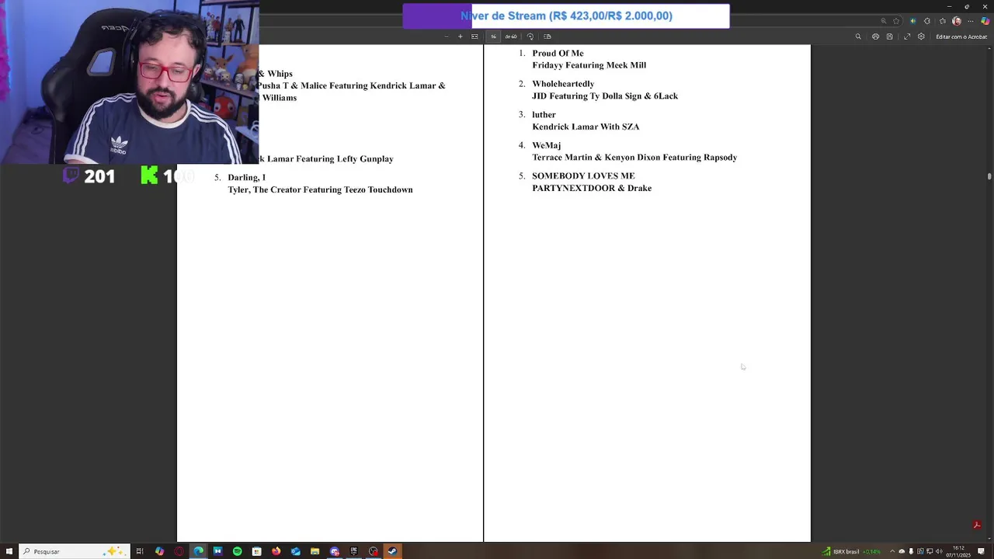Click IBRX Brasil stock widget in taskbar
994x559 pixels.
point(853,551)
